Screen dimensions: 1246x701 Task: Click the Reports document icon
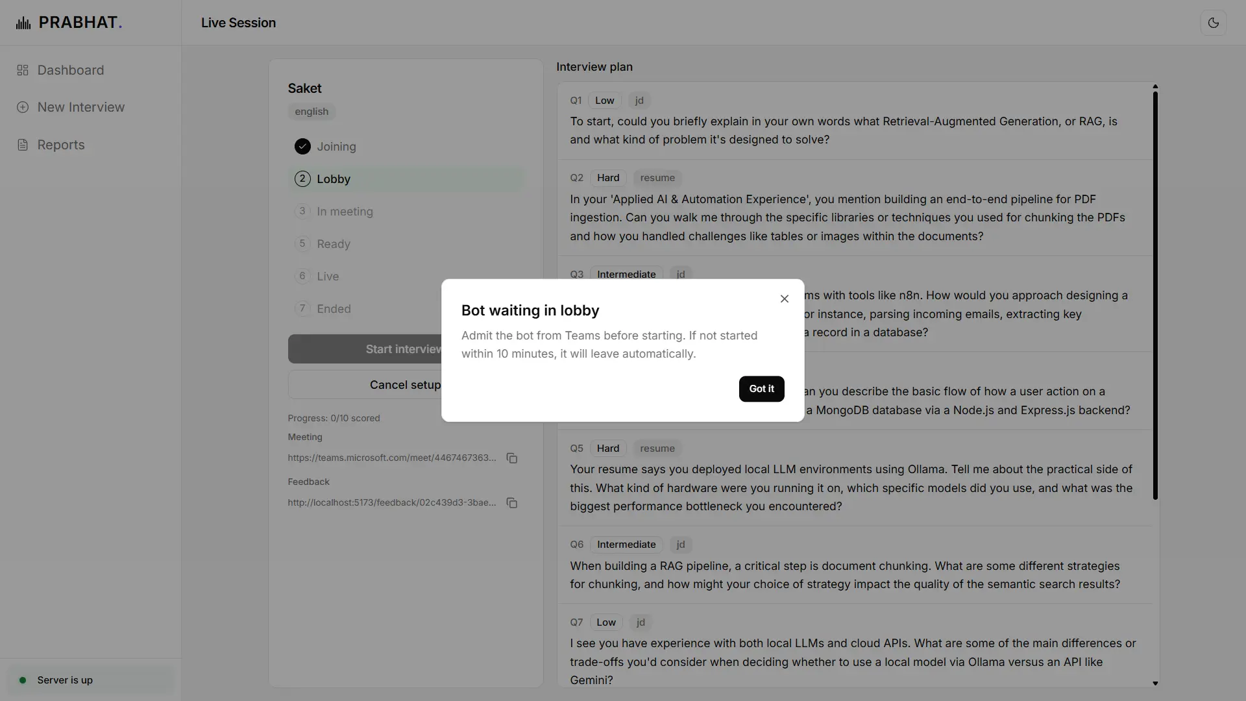click(23, 145)
